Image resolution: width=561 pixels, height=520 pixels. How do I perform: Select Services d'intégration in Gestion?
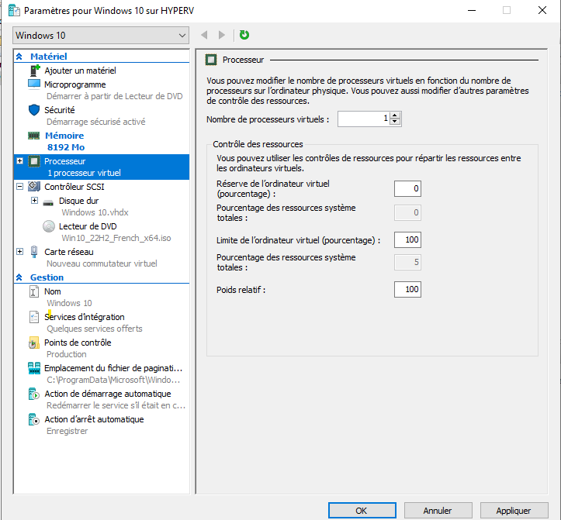tap(84, 317)
